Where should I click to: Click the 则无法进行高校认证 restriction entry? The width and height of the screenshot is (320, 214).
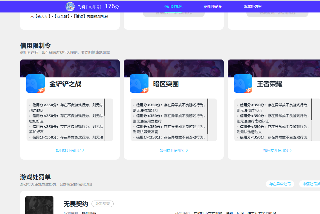point(273,118)
